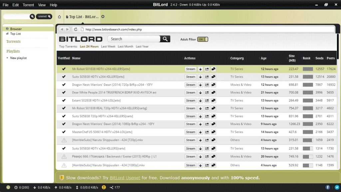Stream Naruto Shippuuden 424 [1080p] torrent

(x=190, y=165)
